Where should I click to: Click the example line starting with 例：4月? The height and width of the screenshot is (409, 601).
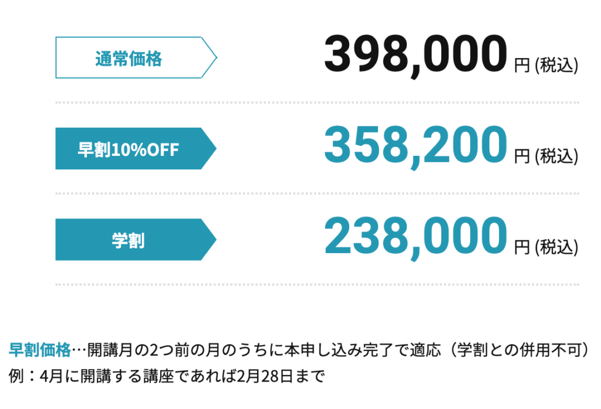click(167, 376)
